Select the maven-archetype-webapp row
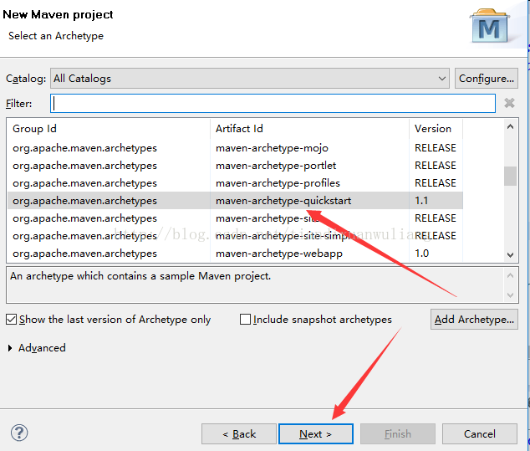 coord(235,254)
